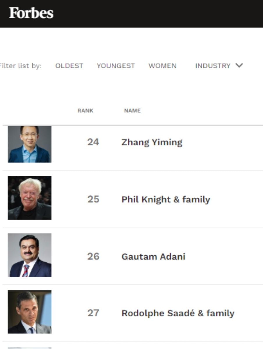Click Rodolphe Saadé's portrait image
Screen dimensions: 263x349
[x=29, y=312]
